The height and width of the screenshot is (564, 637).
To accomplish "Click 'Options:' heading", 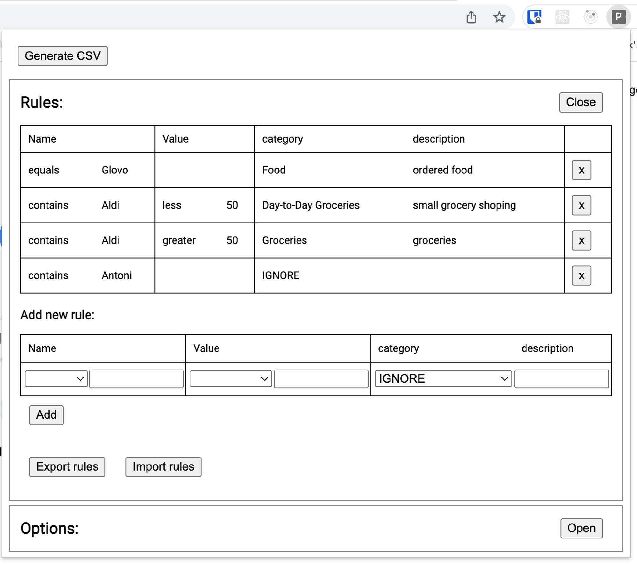I will pos(49,529).
